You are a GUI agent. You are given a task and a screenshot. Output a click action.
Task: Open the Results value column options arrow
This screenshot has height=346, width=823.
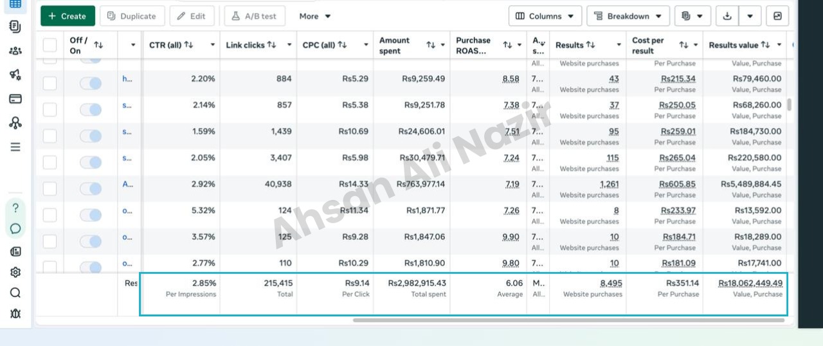[x=779, y=45]
